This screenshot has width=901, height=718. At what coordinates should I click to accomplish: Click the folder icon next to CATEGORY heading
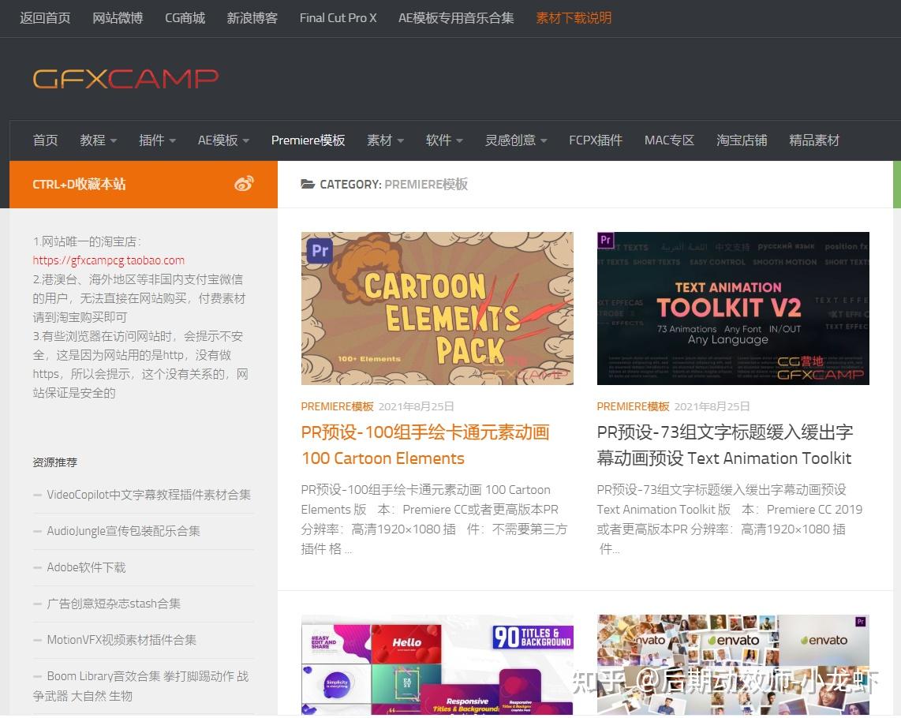click(308, 184)
